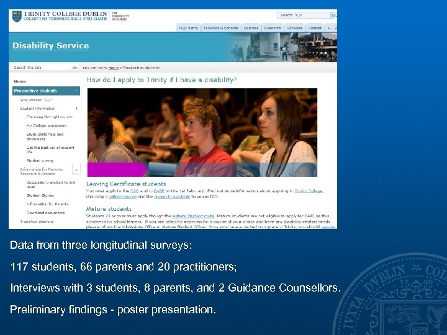Click the Trinity College Dublin crest logo

point(17,17)
